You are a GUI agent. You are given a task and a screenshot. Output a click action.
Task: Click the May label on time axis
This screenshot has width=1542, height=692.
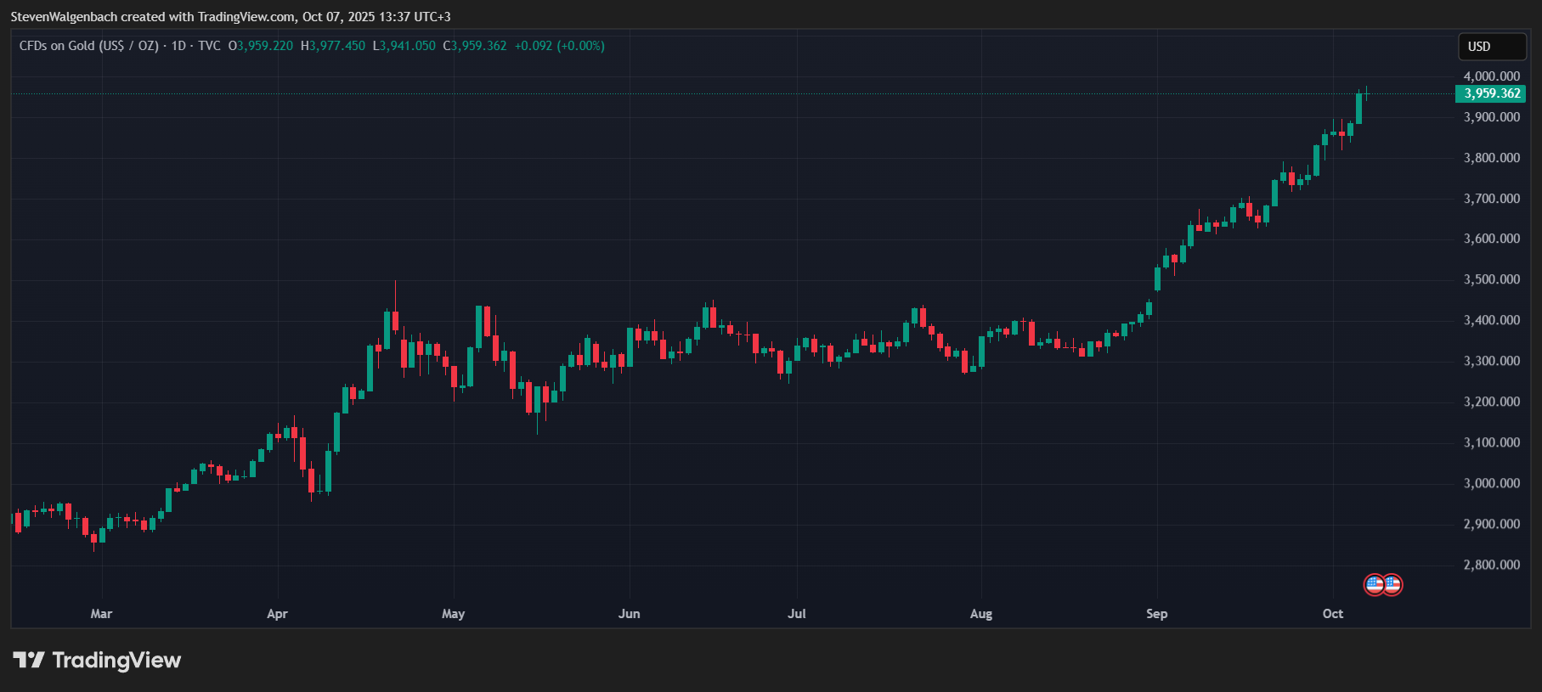pyautogui.click(x=454, y=614)
